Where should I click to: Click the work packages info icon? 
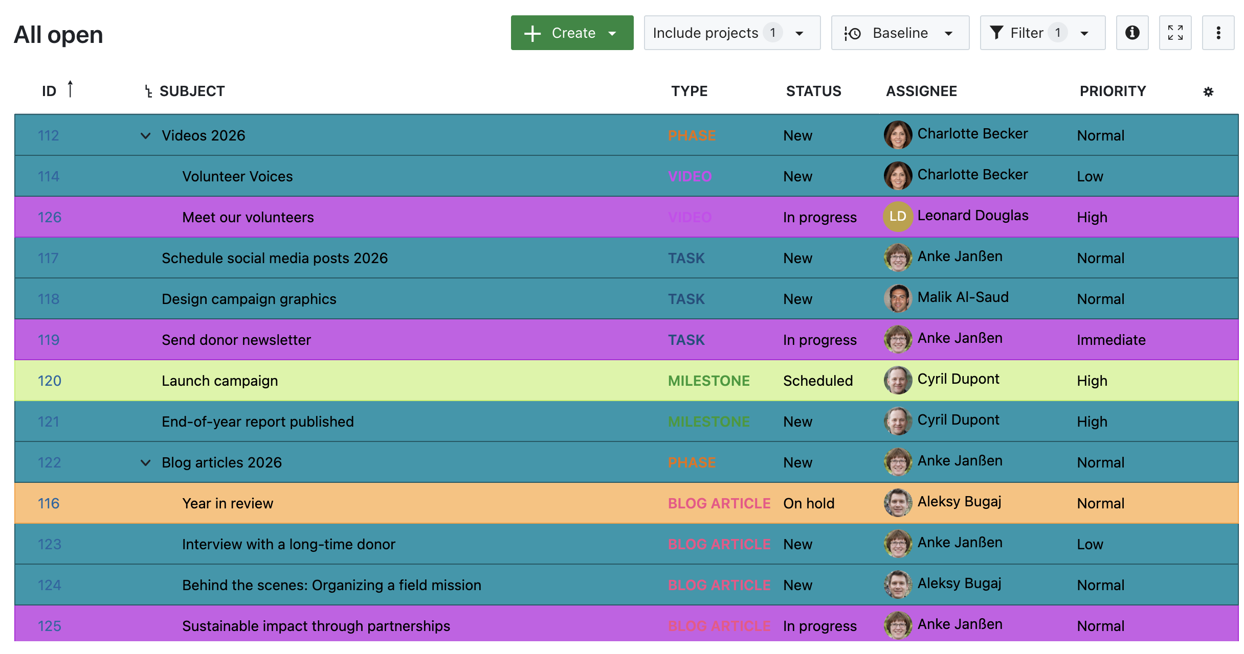(x=1132, y=33)
